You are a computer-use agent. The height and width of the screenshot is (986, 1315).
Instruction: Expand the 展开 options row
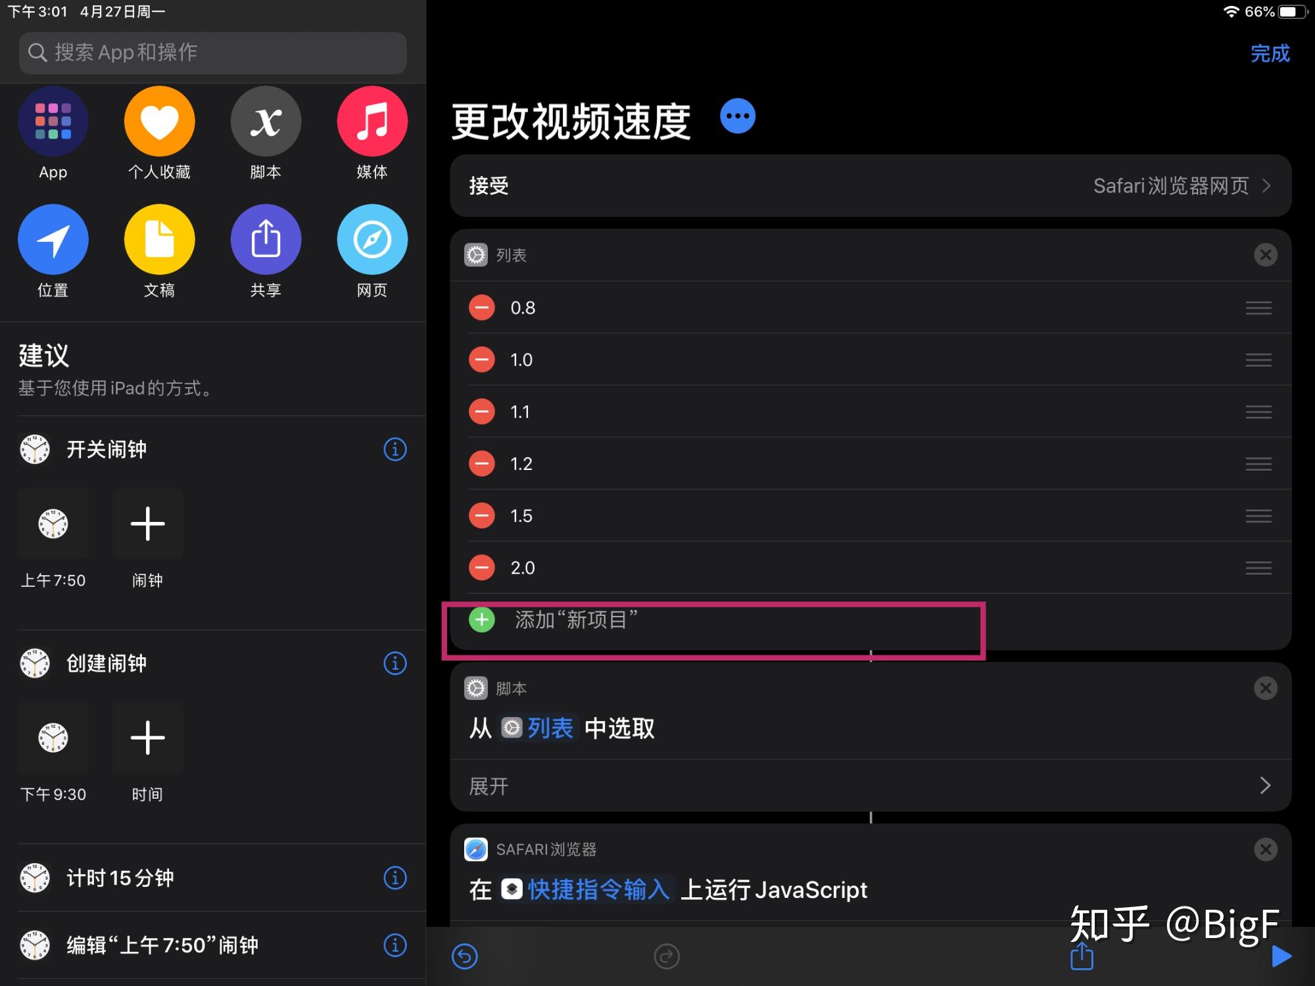point(871,786)
